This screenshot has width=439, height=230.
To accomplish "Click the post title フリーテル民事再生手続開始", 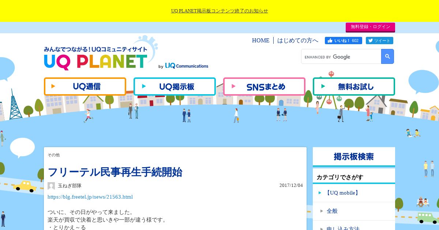I will tap(115, 172).
